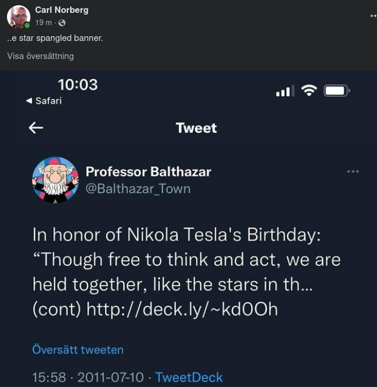The image size is (377, 387).
Task: Tap the back arrow beside Tweet
Action: click(36, 128)
